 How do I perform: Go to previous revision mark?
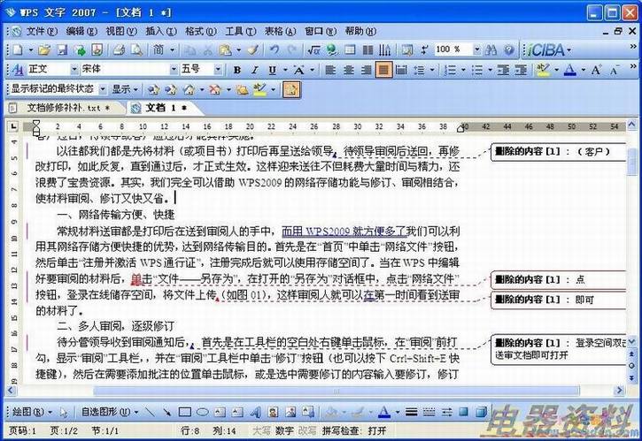(153, 89)
